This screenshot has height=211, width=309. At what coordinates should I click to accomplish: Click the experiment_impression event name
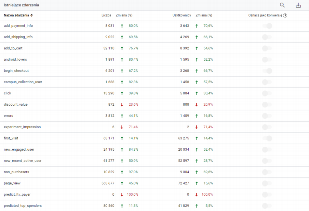(x=22, y=127)
